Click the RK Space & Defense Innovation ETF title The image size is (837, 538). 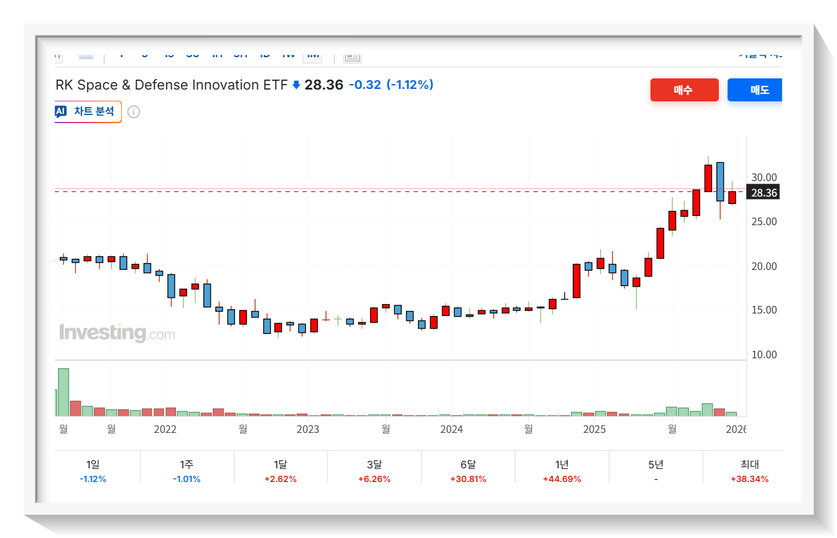(x=172, y=85)
